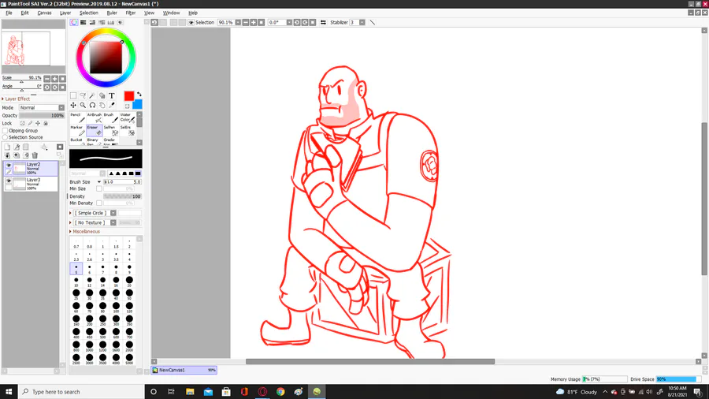This screenshot has height=399, width=709.
Task: Activate the Zoom magnifier tool
Action: pyautogui.click(x=83, y=105)
